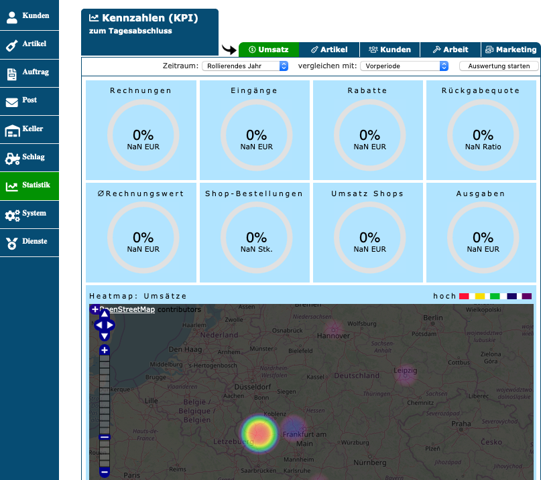This screenshot has height=480, width=541.
Task: Open the Post mail section
Action: coord(29,100)
